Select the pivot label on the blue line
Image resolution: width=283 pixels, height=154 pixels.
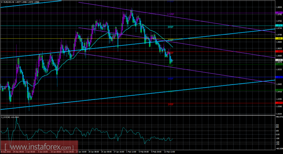171,79
